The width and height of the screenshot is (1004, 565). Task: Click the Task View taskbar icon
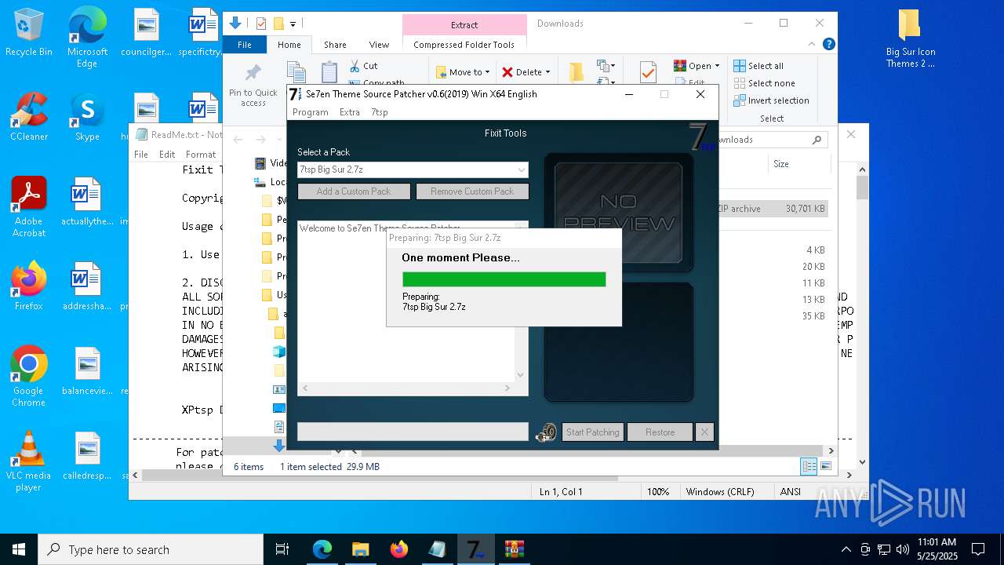tap(282, 549)
